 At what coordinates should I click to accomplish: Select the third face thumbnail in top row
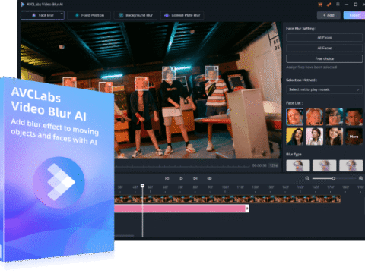[x=334, y=117]
